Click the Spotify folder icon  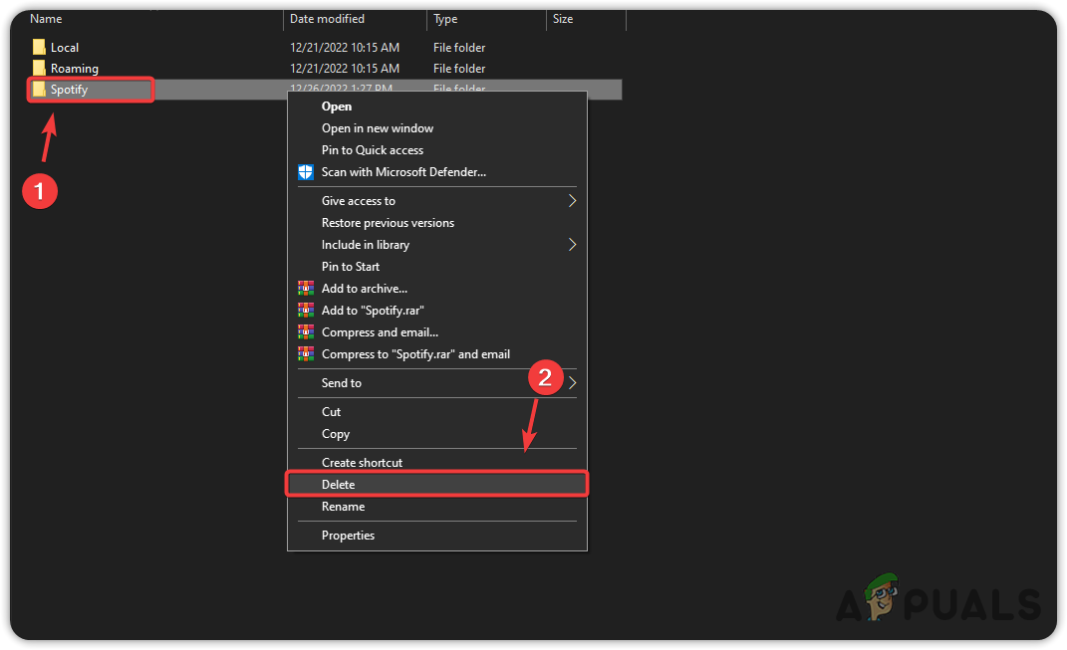tap(39, 90)
